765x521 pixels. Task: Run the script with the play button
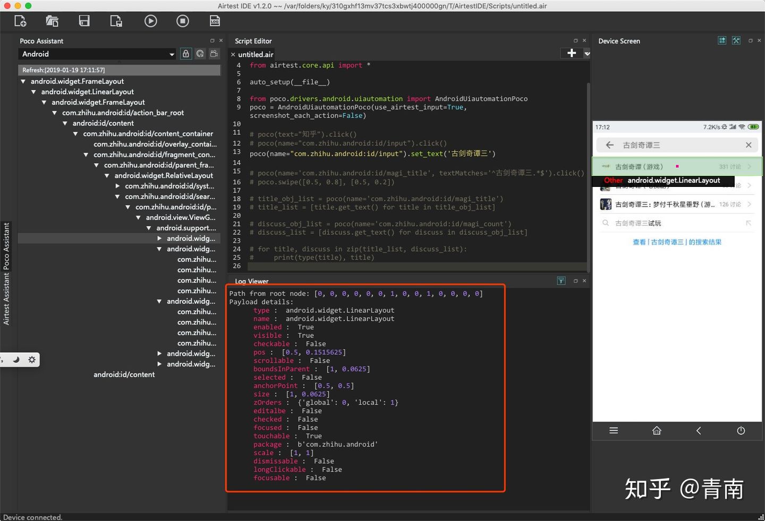click(151, 21)
